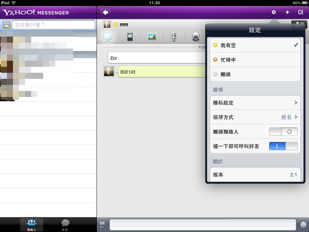Switch to 訊息 messages tab
309x232 pixels.
(x=65, y=225)
